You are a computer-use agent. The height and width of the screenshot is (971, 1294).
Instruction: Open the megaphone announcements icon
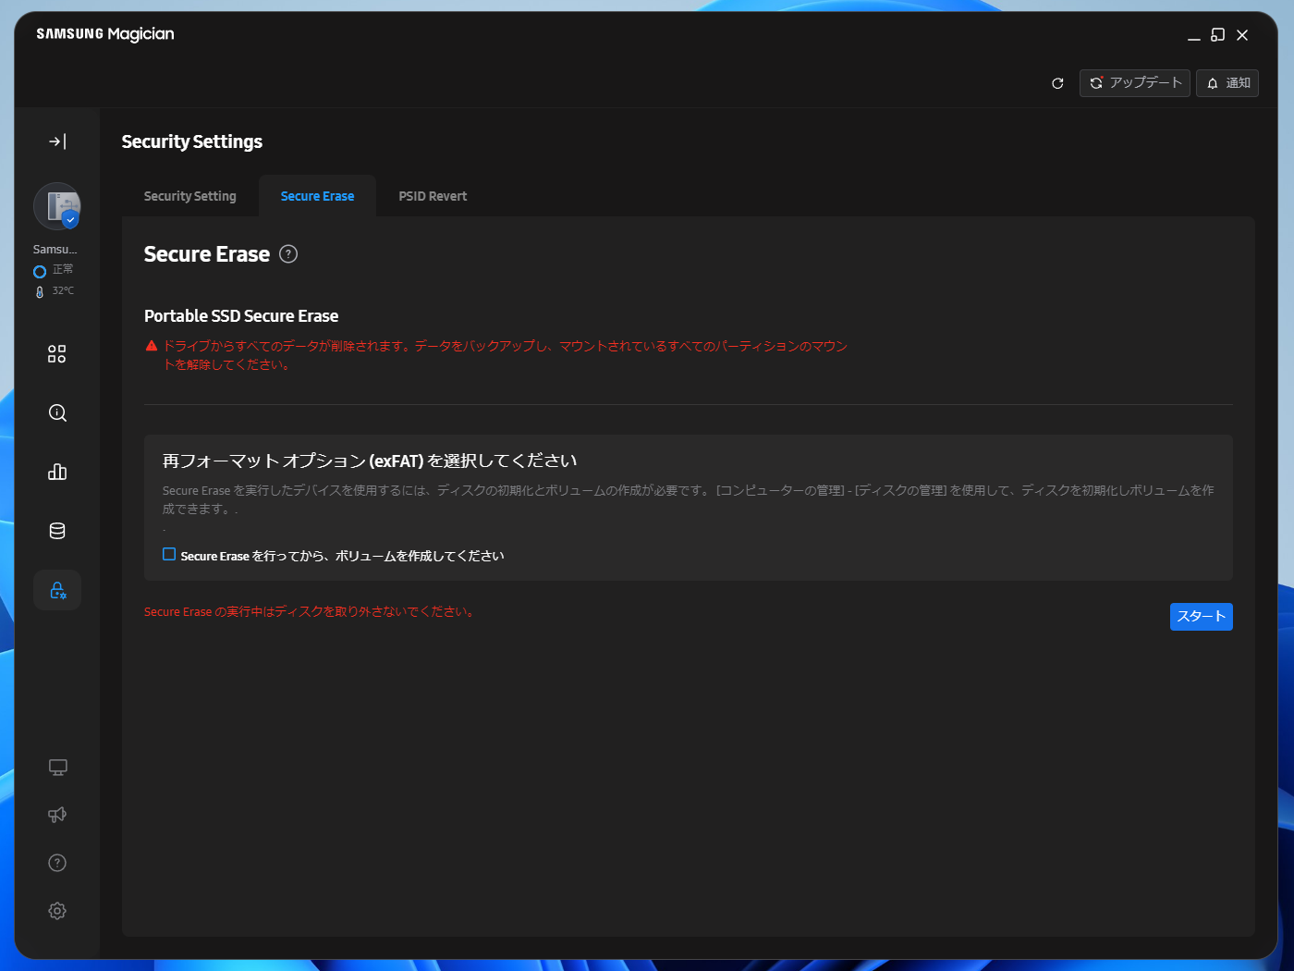pyautogui.click(x=57, y=815)
